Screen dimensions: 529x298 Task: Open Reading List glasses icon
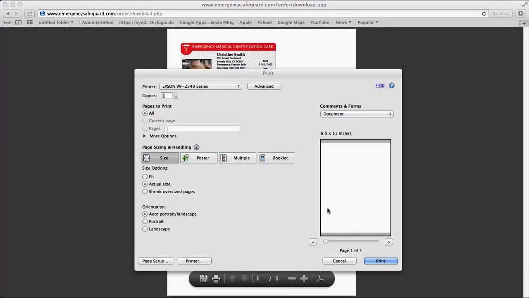tap(7, 22)
